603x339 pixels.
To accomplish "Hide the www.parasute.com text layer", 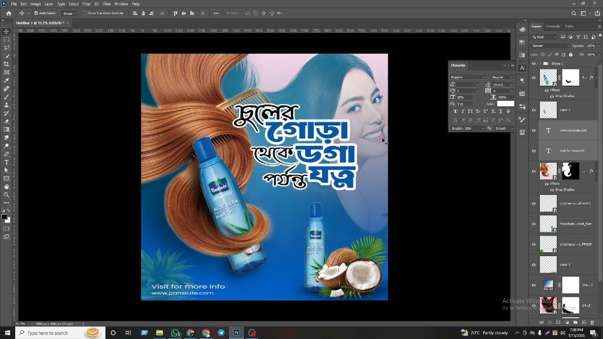I will click(x=534, y=130).
